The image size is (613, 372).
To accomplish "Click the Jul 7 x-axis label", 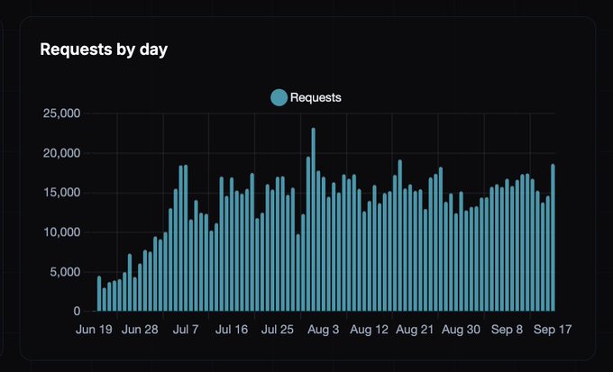I will click(186, 330).
